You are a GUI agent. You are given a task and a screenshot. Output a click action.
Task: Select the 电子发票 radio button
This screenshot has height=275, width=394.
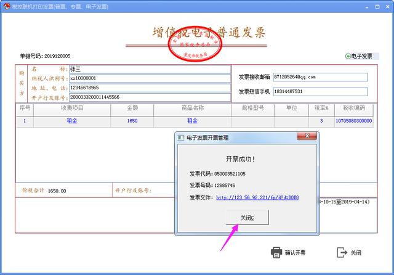pyautogui.click(x=348, y=56)
